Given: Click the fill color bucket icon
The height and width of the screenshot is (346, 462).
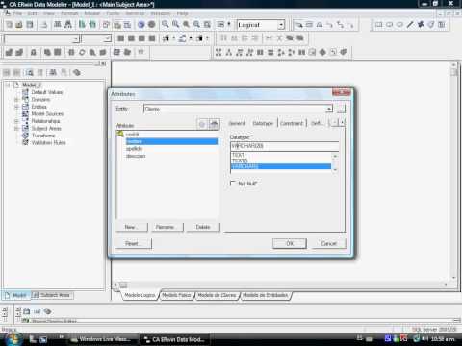Looking at the screenshot, I should pyautogui.click(x=182, y=38).
